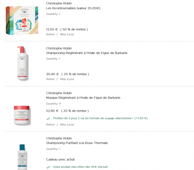Open Shampooing Purifiant à la Boue Thermale title
Screen dimensions: 194x170
[77, 143]
